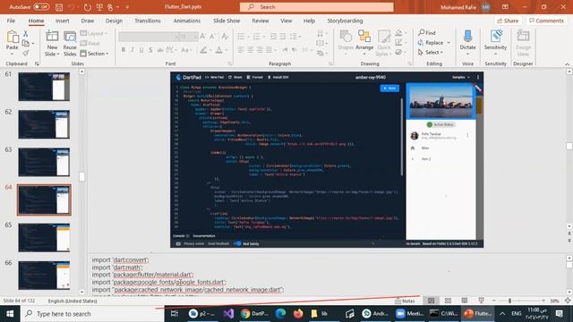Switch to Slide Sorter view icon

click(448, 301)
